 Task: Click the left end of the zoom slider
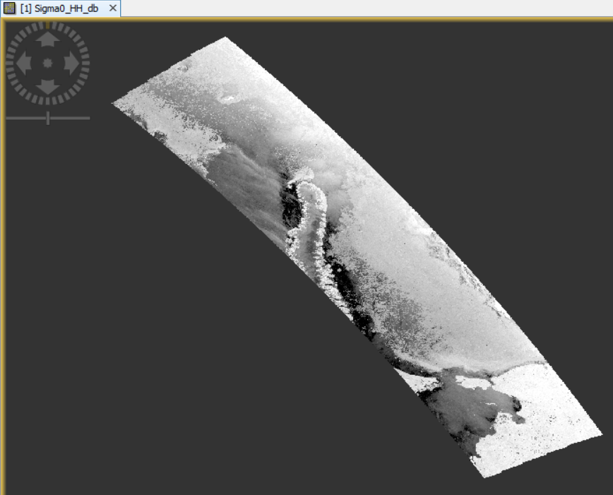8,118
